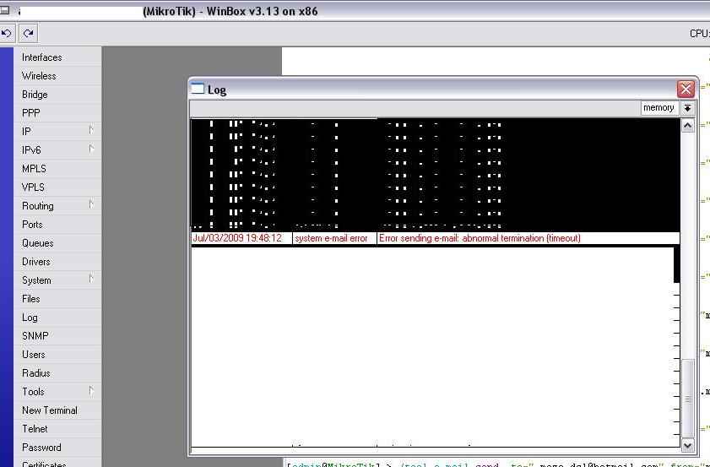Click the Undo arrow in WinBox toolbar
This screenshot has height=467, width=710.
7,33
